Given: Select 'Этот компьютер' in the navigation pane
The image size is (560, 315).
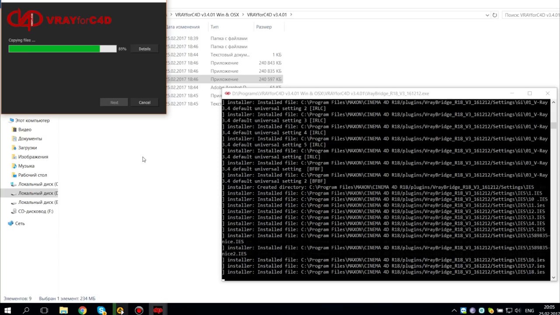Looking at the screenshot, I should coord(32,120).
